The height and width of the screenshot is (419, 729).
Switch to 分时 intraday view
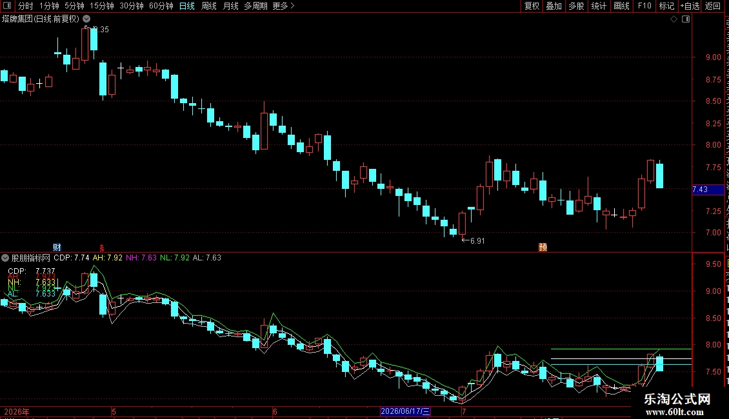[26, 6]
